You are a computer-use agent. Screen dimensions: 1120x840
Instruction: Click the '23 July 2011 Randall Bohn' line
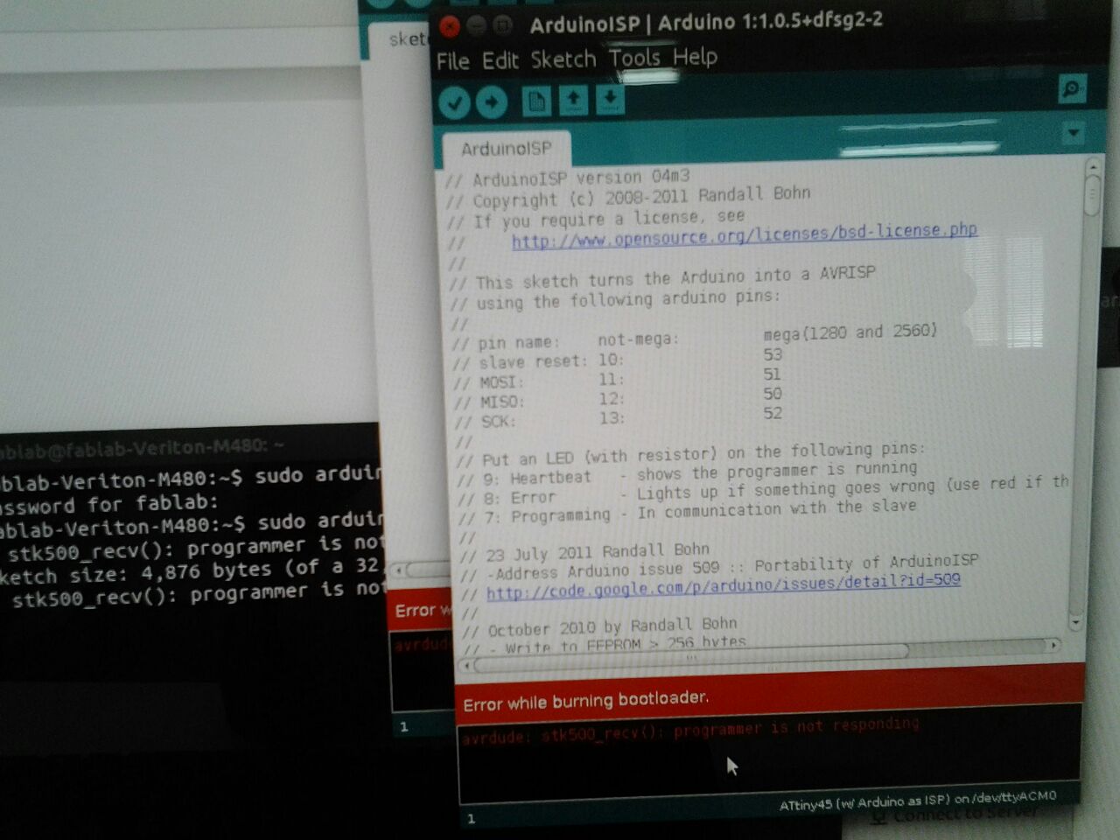(585, 553)
